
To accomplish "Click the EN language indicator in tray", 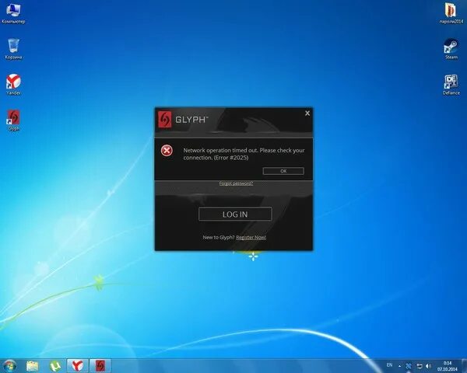I will coord(389,365).
